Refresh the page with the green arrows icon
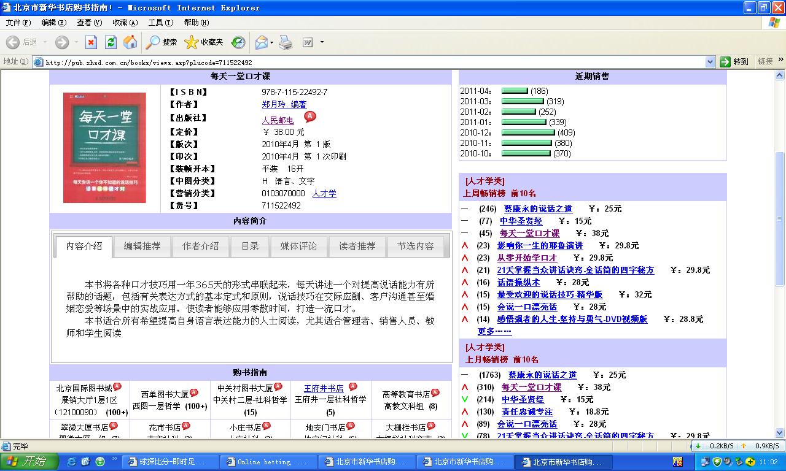Image resolution: width=786 pixels, height=471 pixels. (x=111, y=42)
